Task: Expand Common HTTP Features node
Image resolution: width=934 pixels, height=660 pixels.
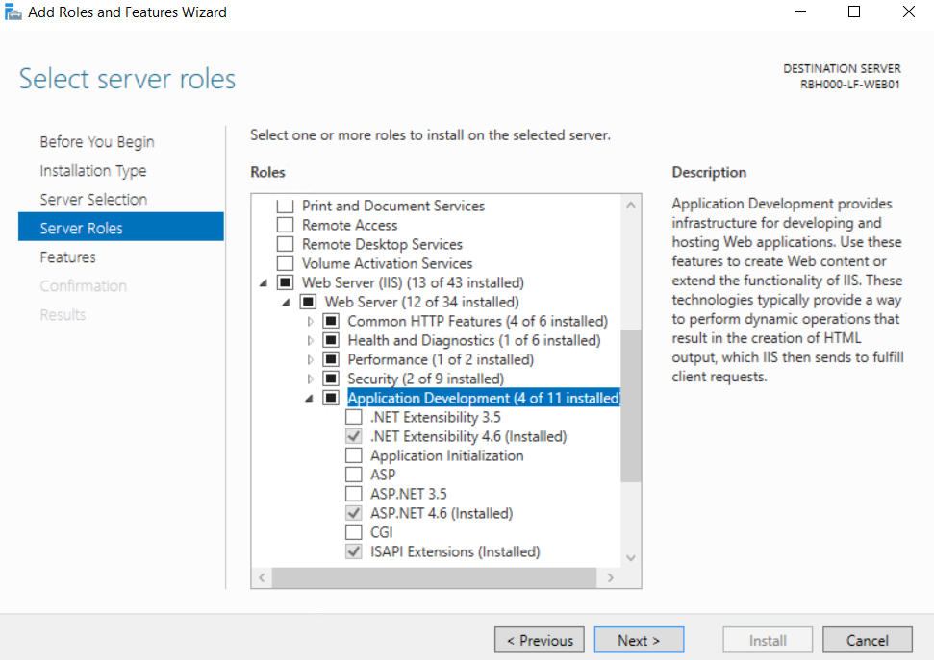Action: pos(310,322)
